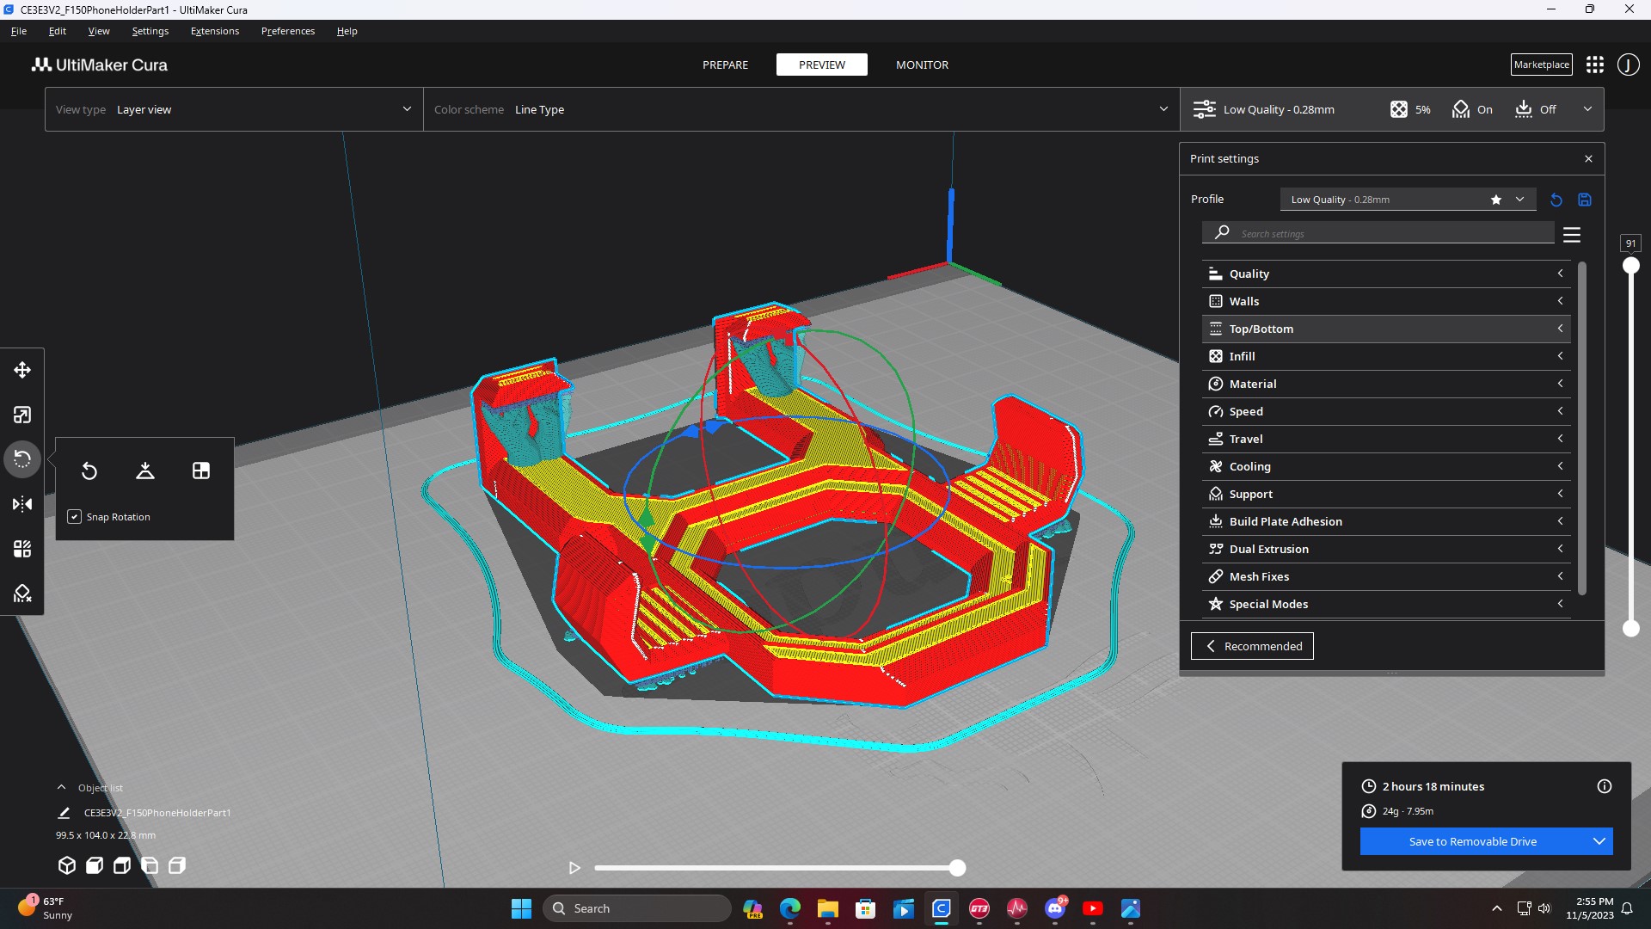Toggle the Snap Rotation checkbox
This screenshot has width=1651, height=929.
pos(75,517)
